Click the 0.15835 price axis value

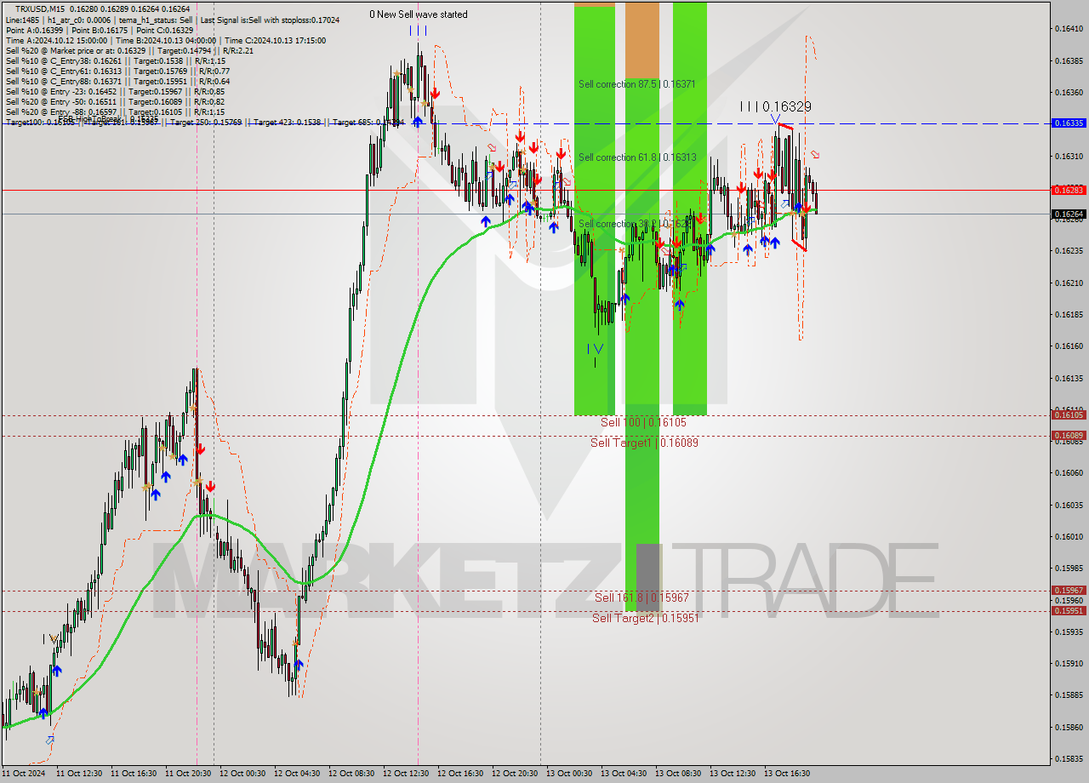[x=1069, y=758]
